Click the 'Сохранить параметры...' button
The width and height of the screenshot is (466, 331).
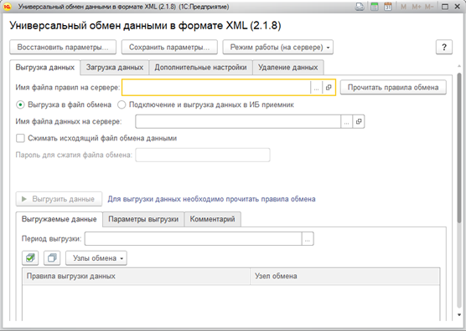tap(169, 47)
